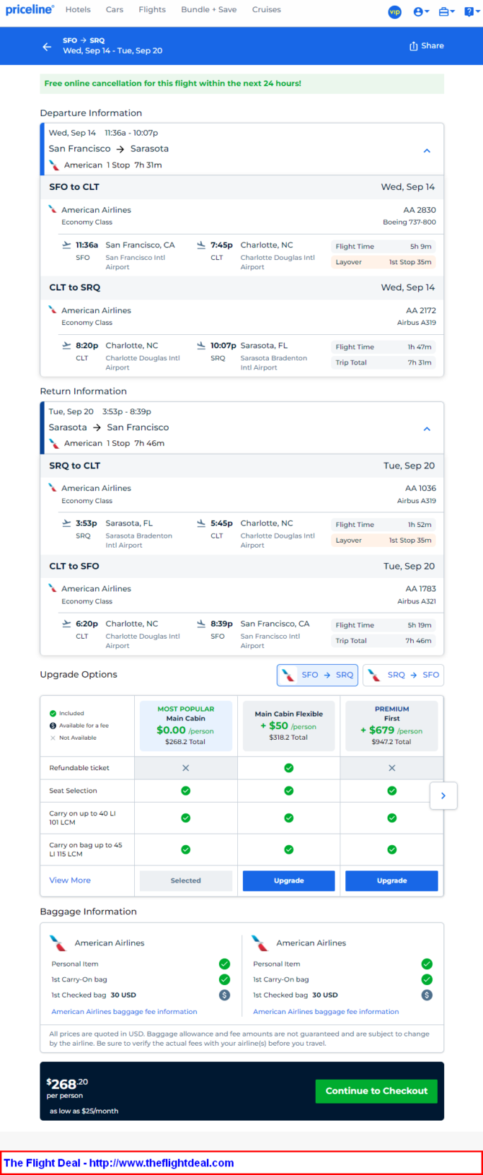Show next upgrade options with right arrow

(x=443, y=795)
